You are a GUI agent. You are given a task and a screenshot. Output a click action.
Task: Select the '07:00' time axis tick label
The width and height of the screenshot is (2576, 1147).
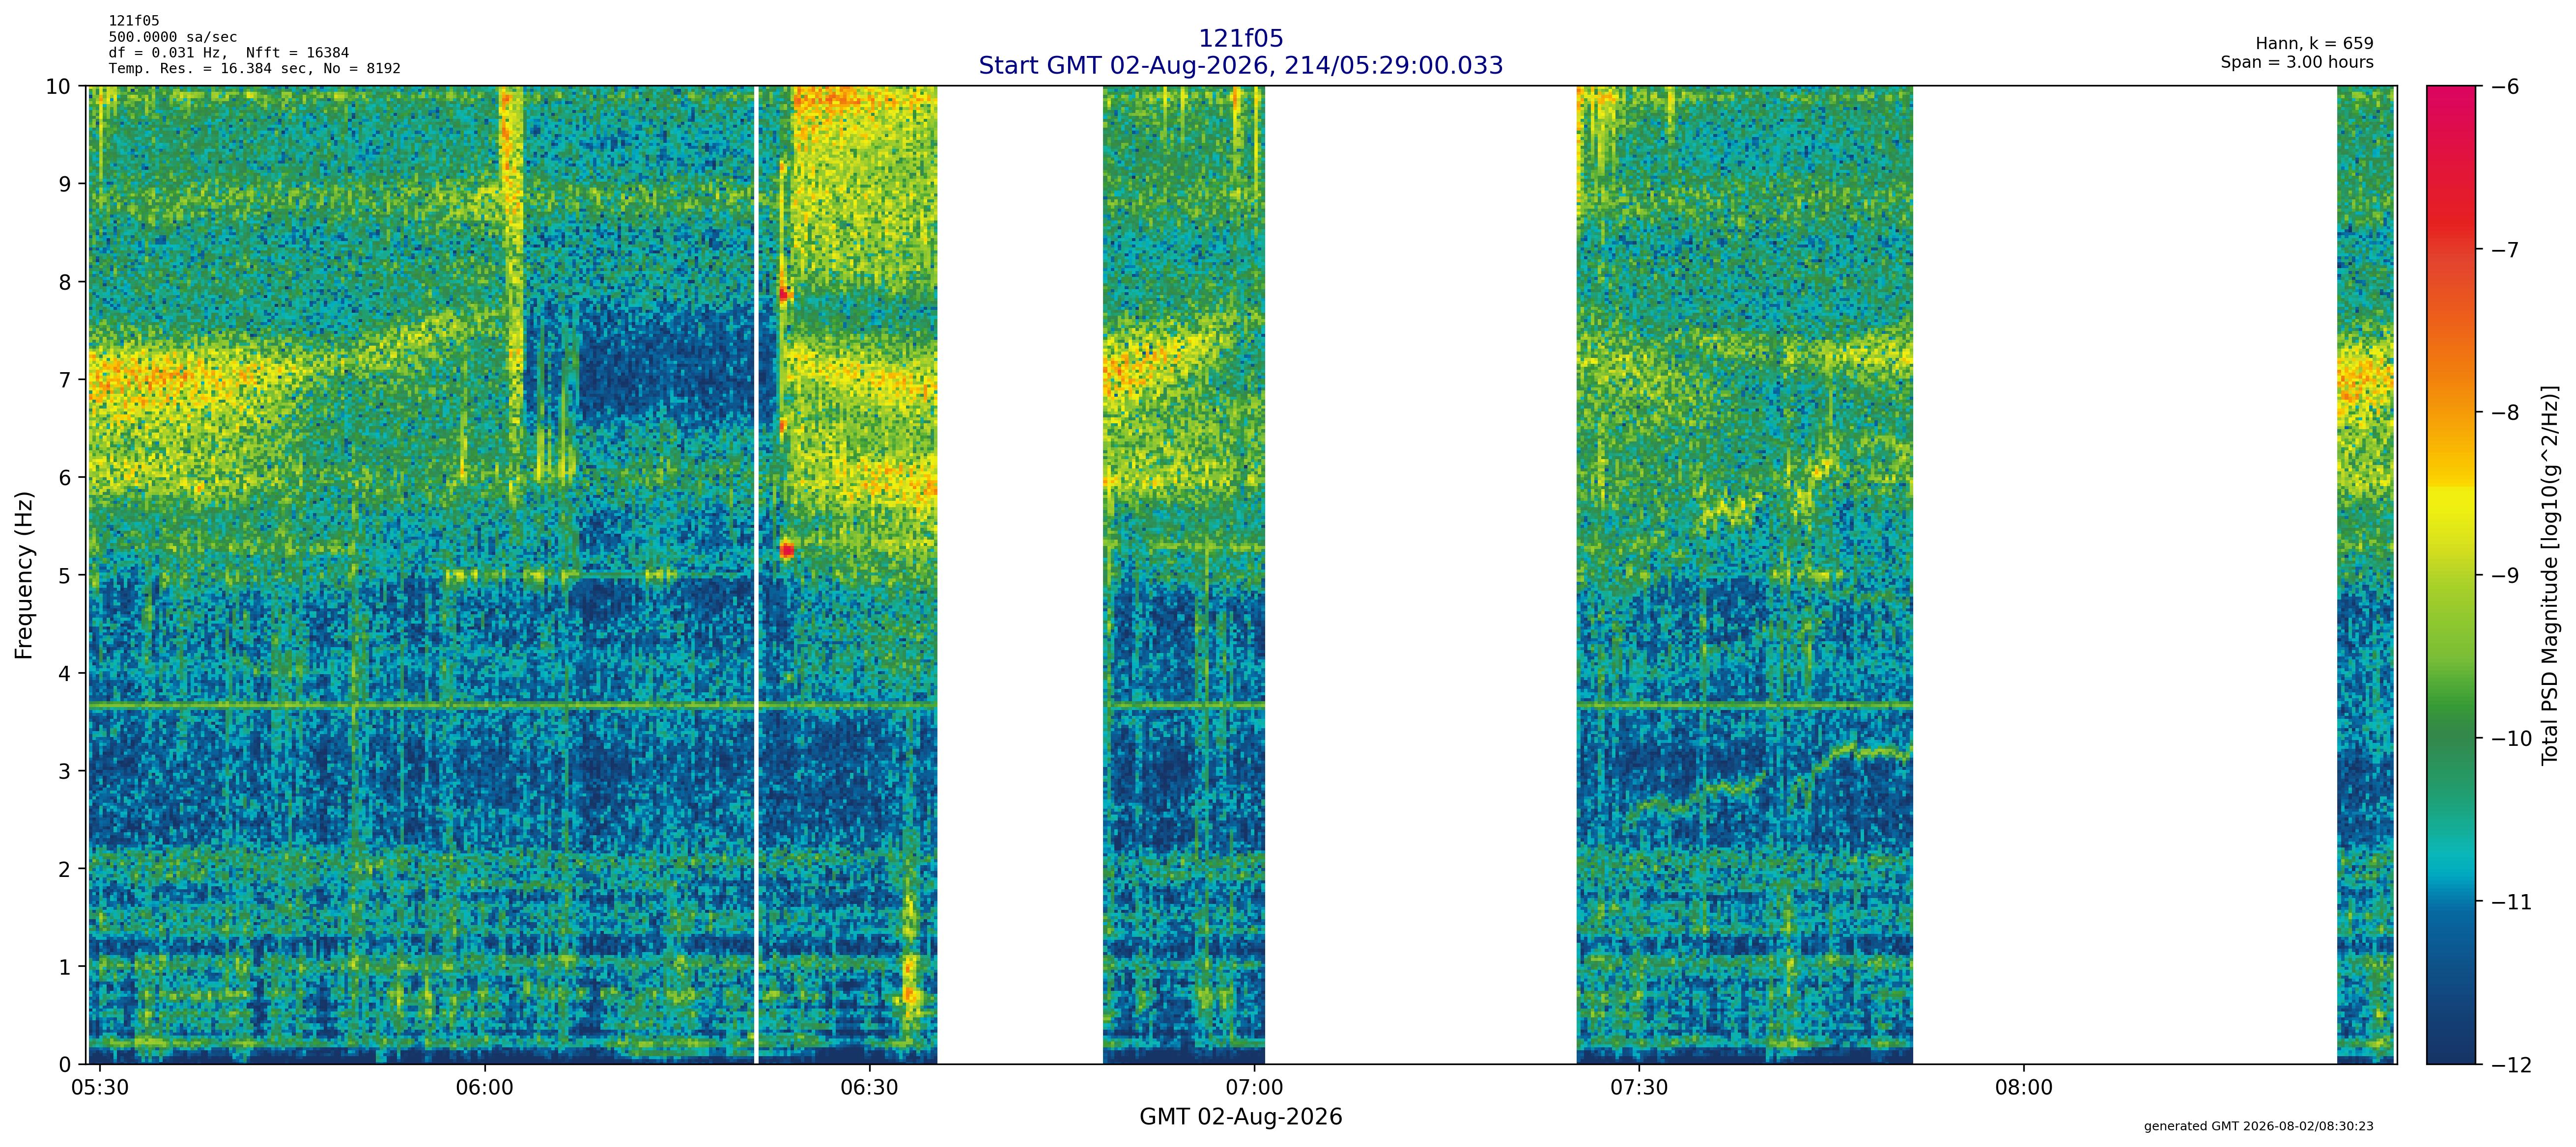(x=1254, y=1087)
